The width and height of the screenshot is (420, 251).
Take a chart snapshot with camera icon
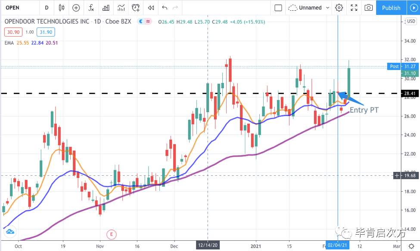click(369, 8)
